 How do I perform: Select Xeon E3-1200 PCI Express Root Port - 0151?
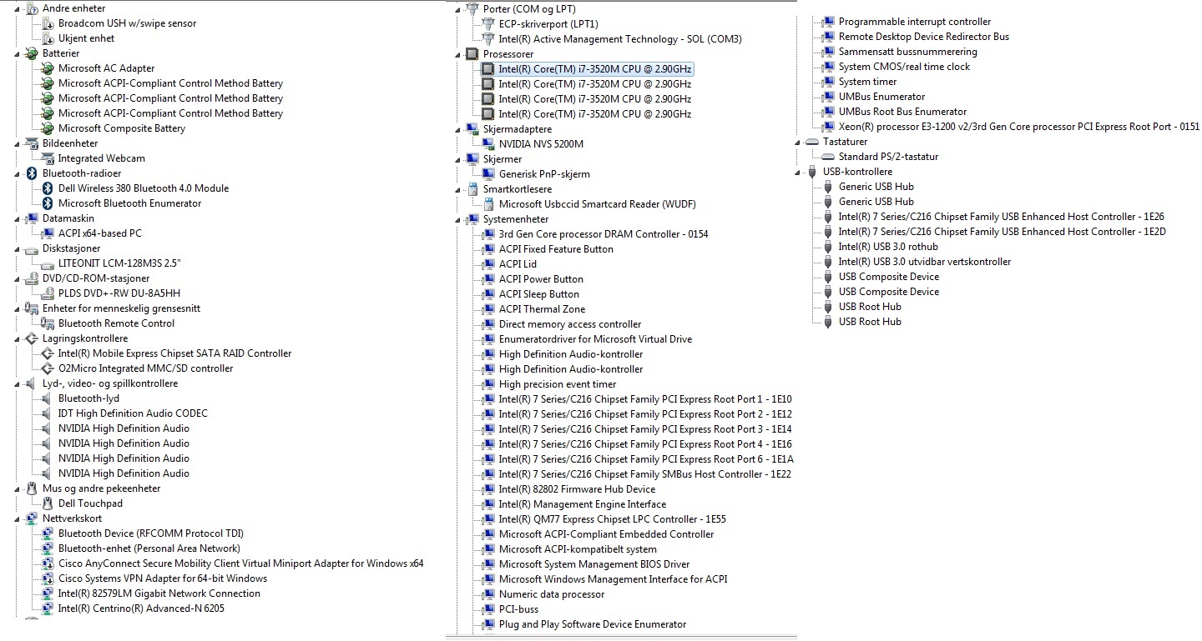pyautogui.click(x=1018, y=127)
